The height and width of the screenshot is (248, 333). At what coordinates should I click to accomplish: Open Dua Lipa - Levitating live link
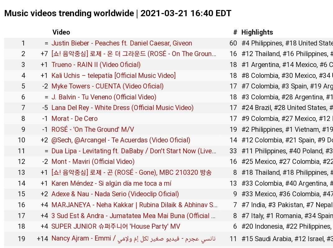pos(134,151)
